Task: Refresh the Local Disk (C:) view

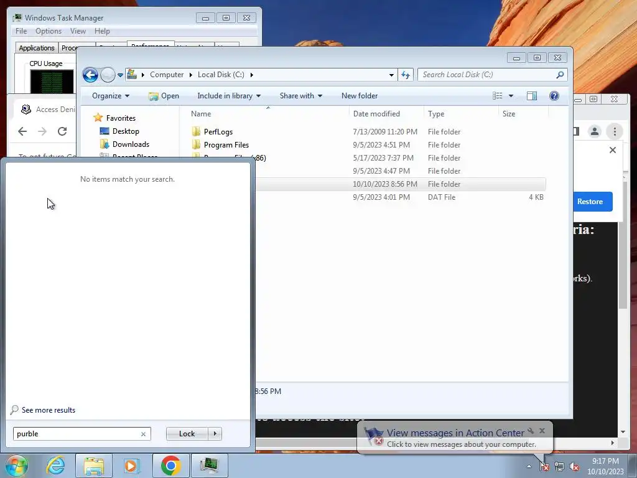Action: (x=406, y=75)
